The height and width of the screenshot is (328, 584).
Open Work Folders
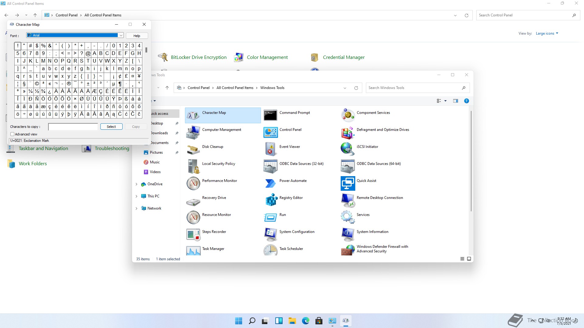coord(27,164)
